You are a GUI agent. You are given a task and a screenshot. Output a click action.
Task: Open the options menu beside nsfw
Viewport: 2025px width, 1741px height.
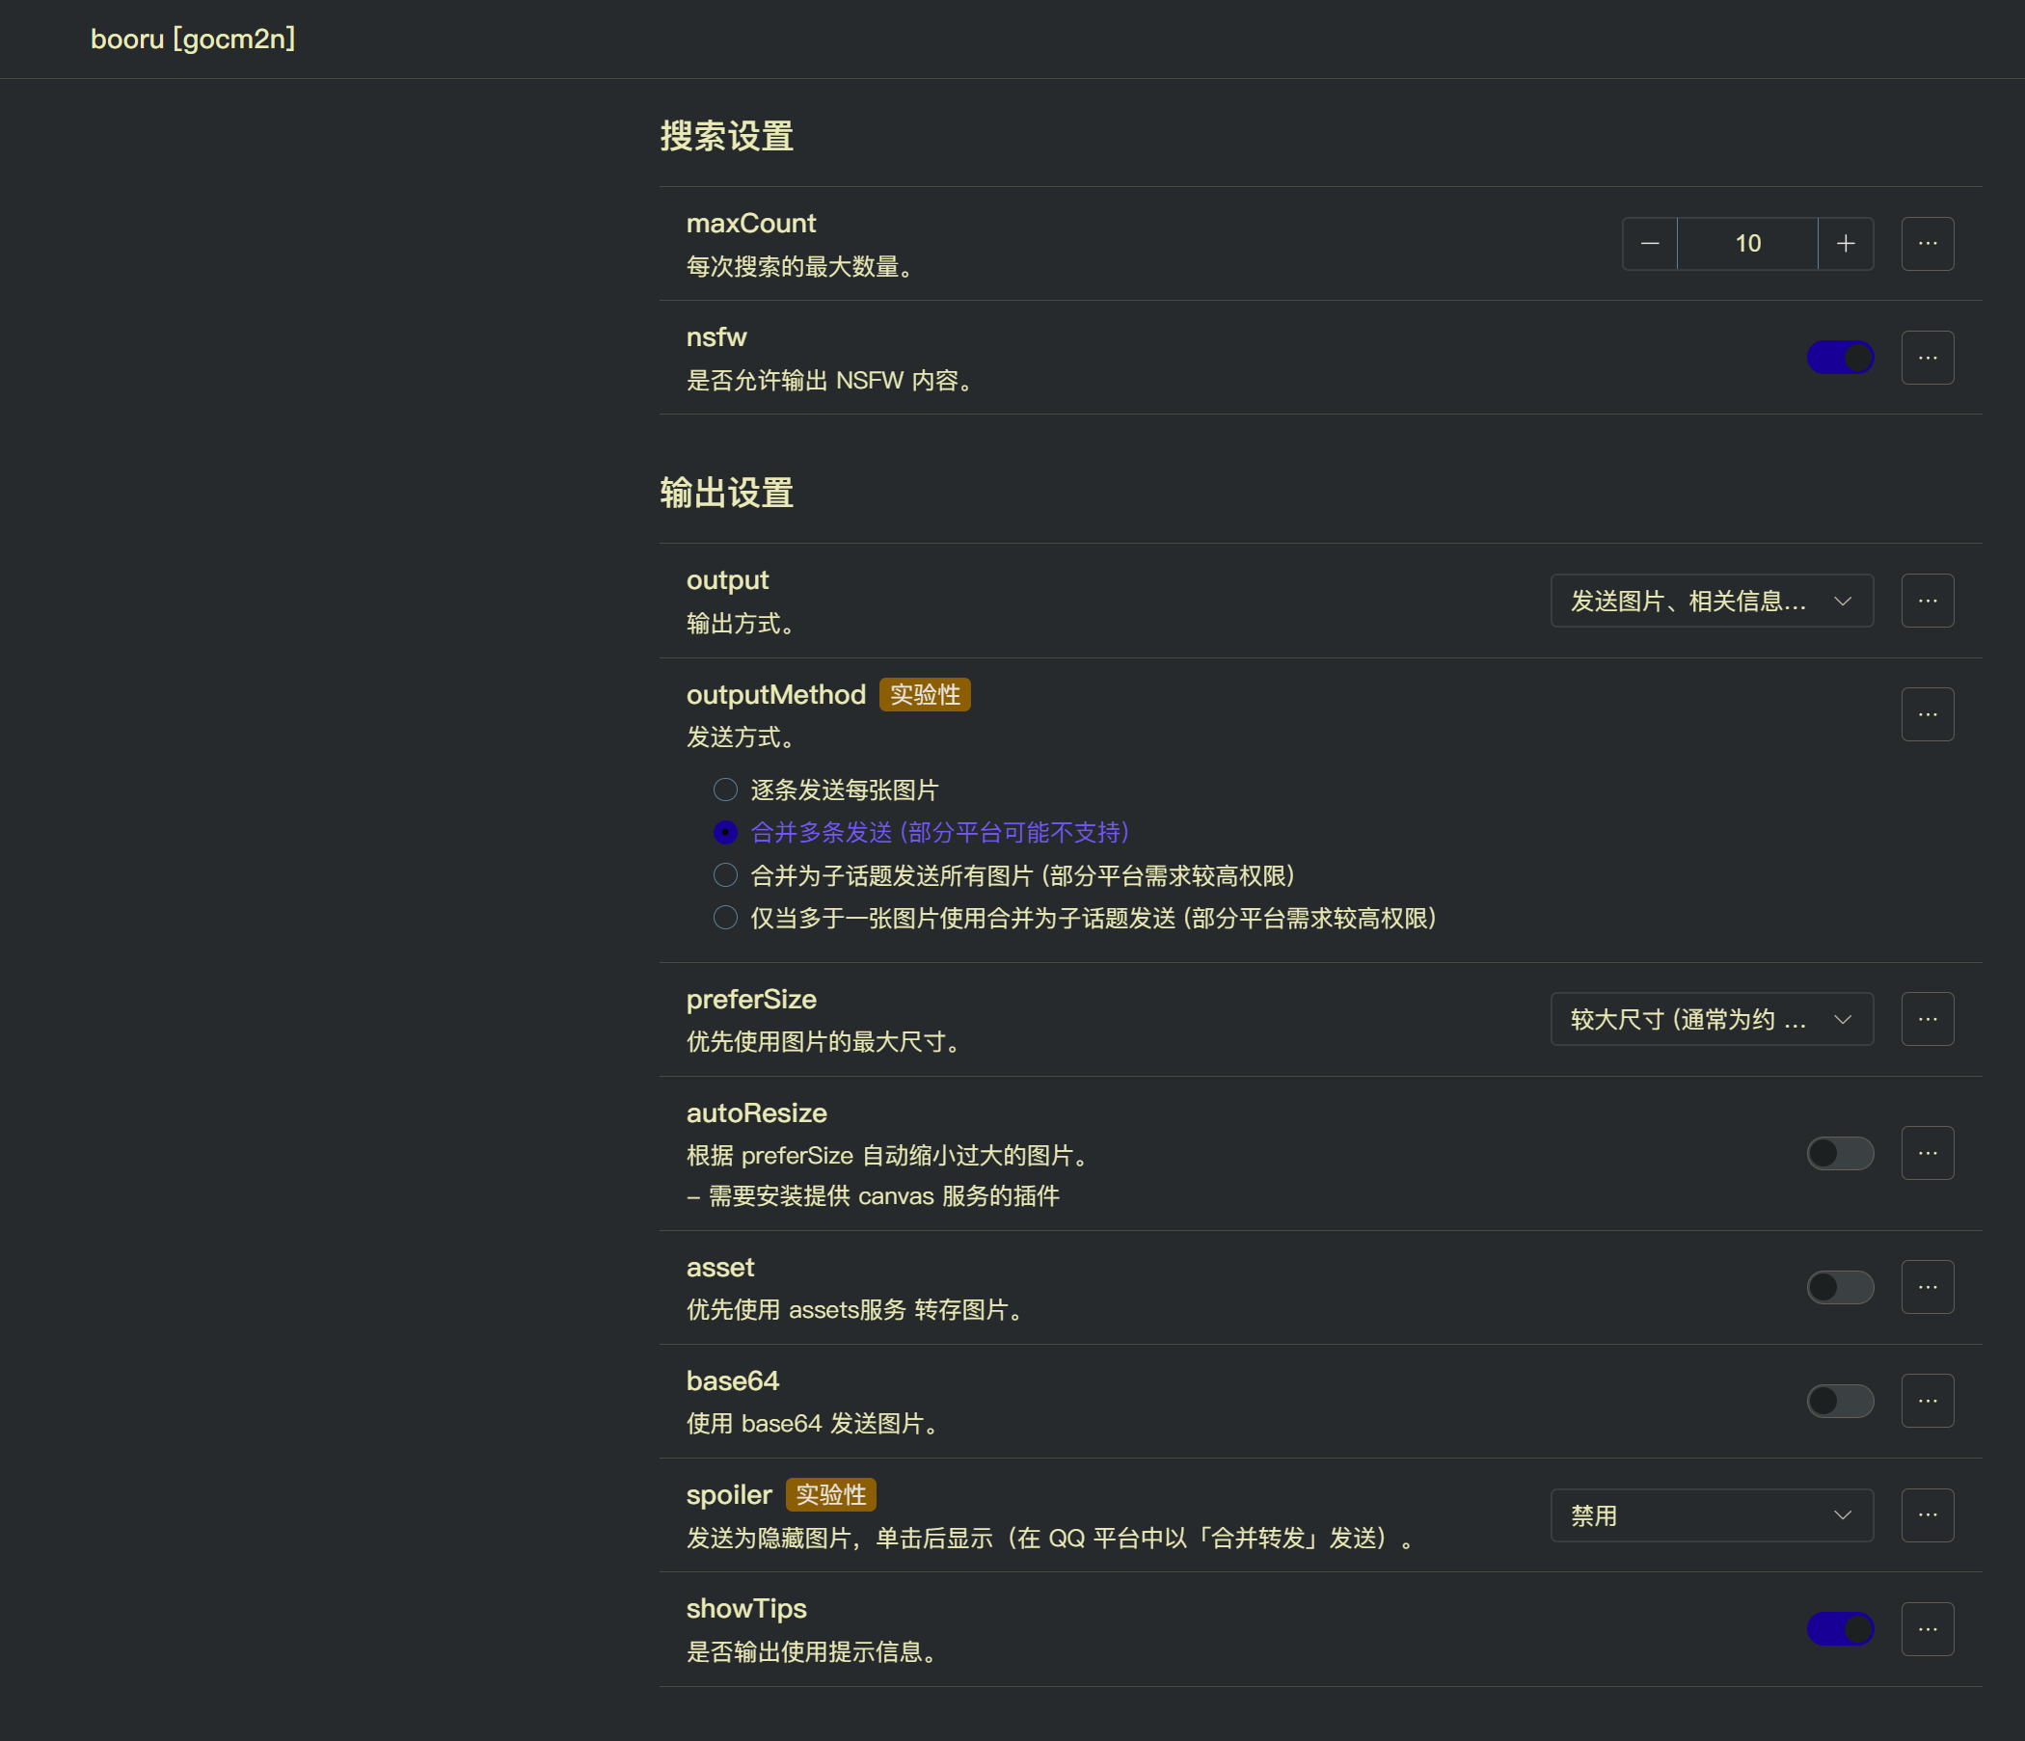(1927, 358)
